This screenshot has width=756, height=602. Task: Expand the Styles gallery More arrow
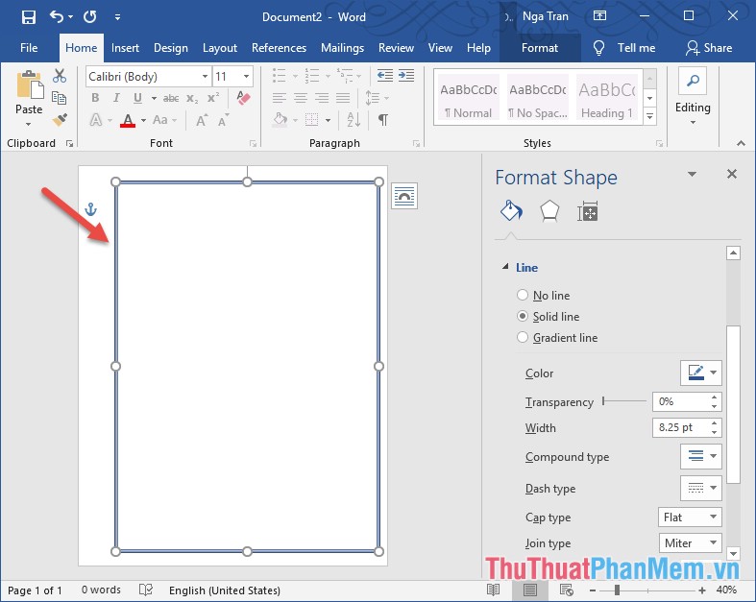(x=650, y=116)
